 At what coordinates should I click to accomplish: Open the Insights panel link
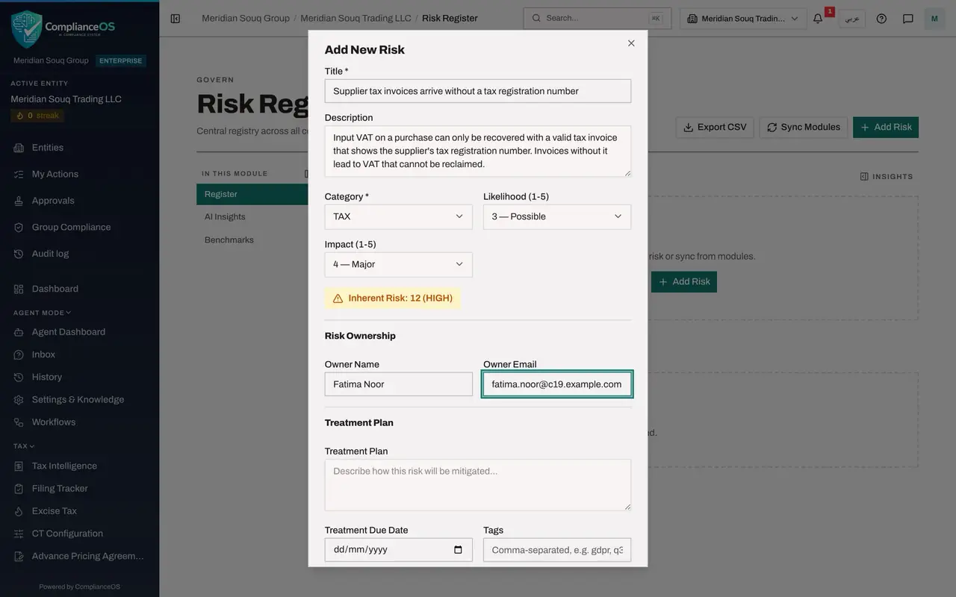click(887, 177)
